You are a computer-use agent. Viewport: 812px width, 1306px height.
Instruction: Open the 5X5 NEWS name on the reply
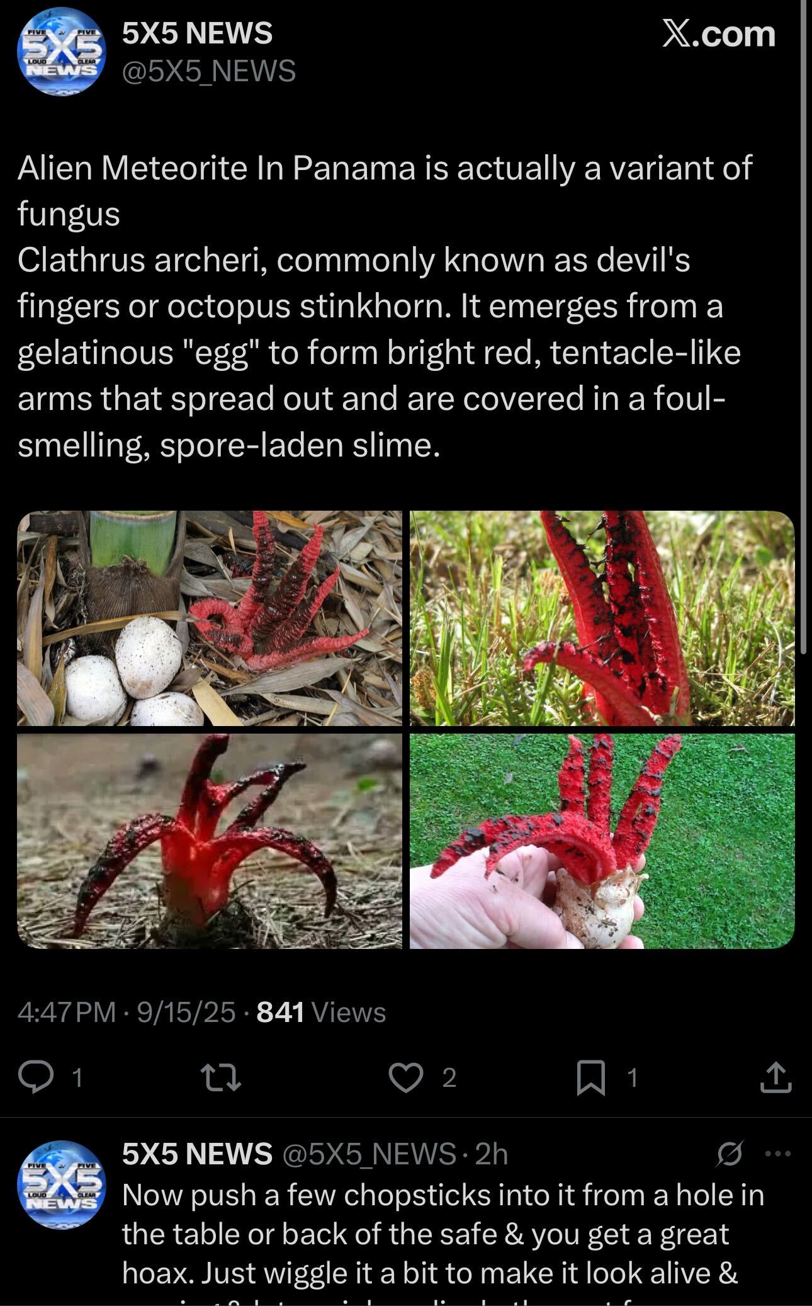point(197,1154)
